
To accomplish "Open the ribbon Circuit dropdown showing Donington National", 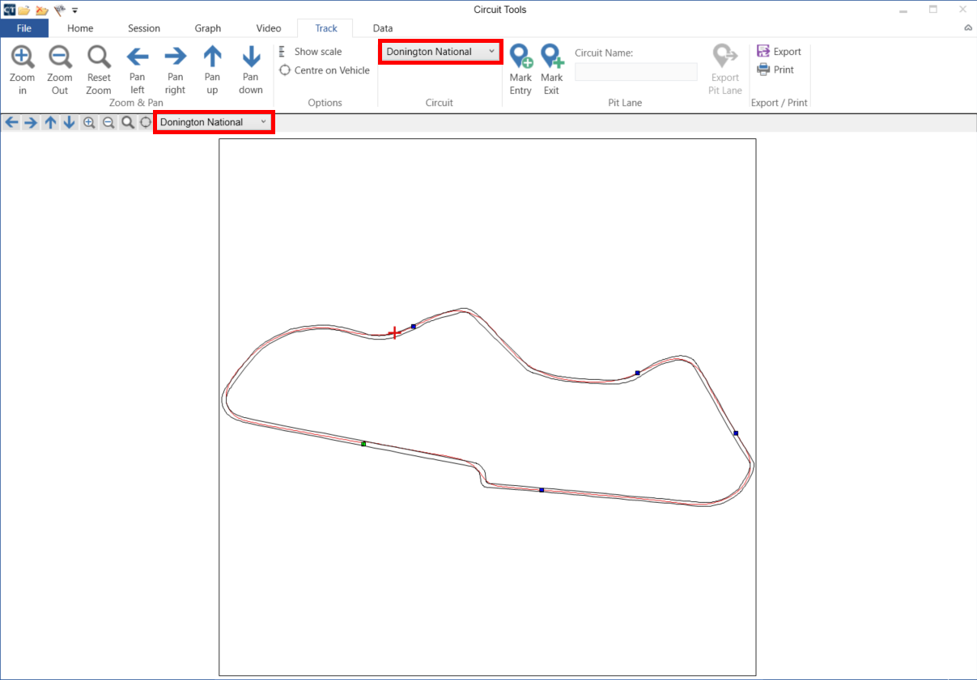I will point(440,52).
